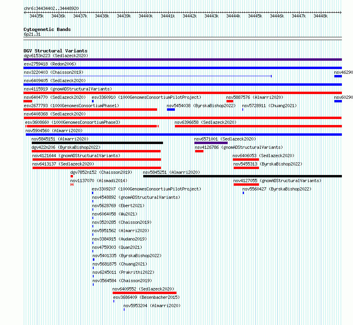Click dgv422n206 (ByrskaBishop2022) label
Screen dimensions: 353x325
point(66,147)
